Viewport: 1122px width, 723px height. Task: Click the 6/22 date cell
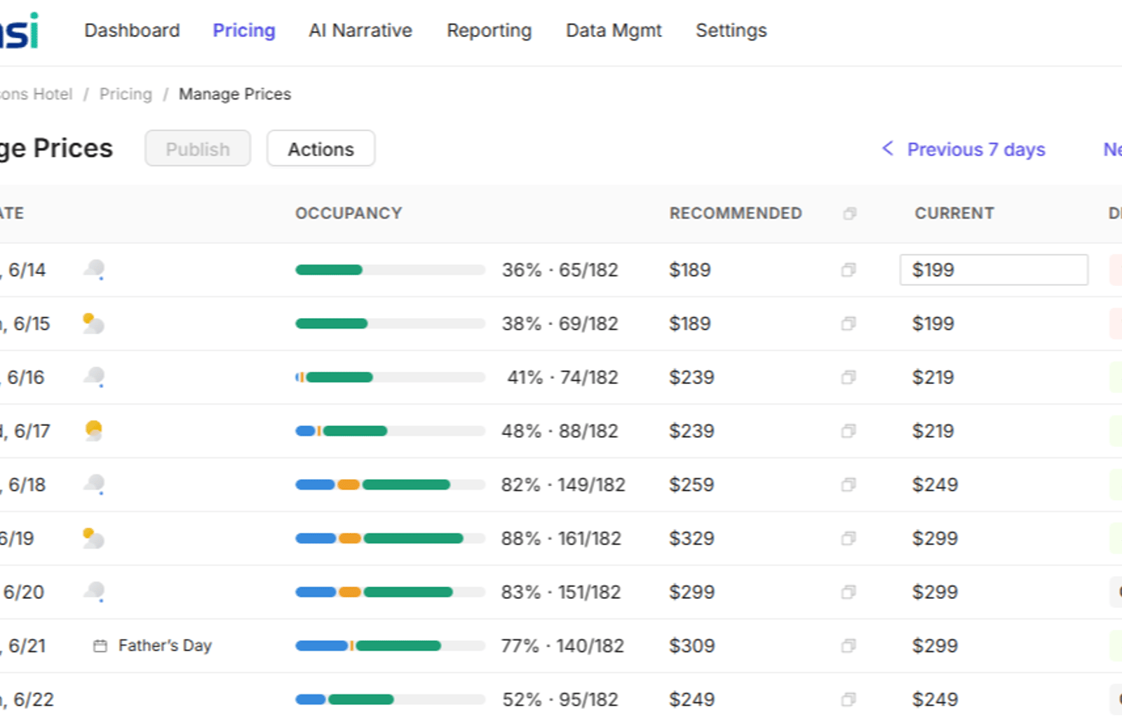[x=27, y=699]
